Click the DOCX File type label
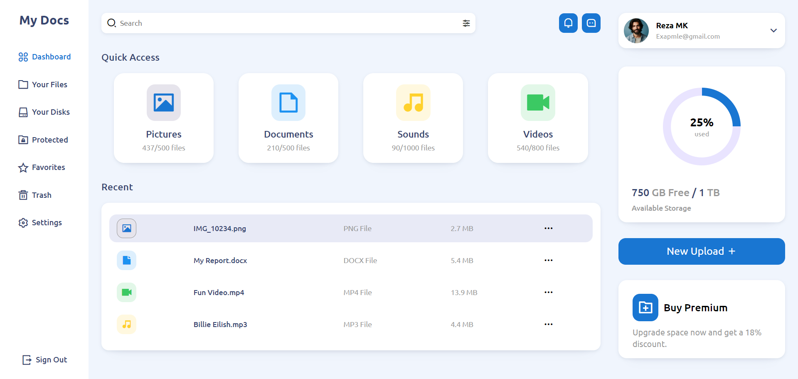 click(x=360, y=261)
